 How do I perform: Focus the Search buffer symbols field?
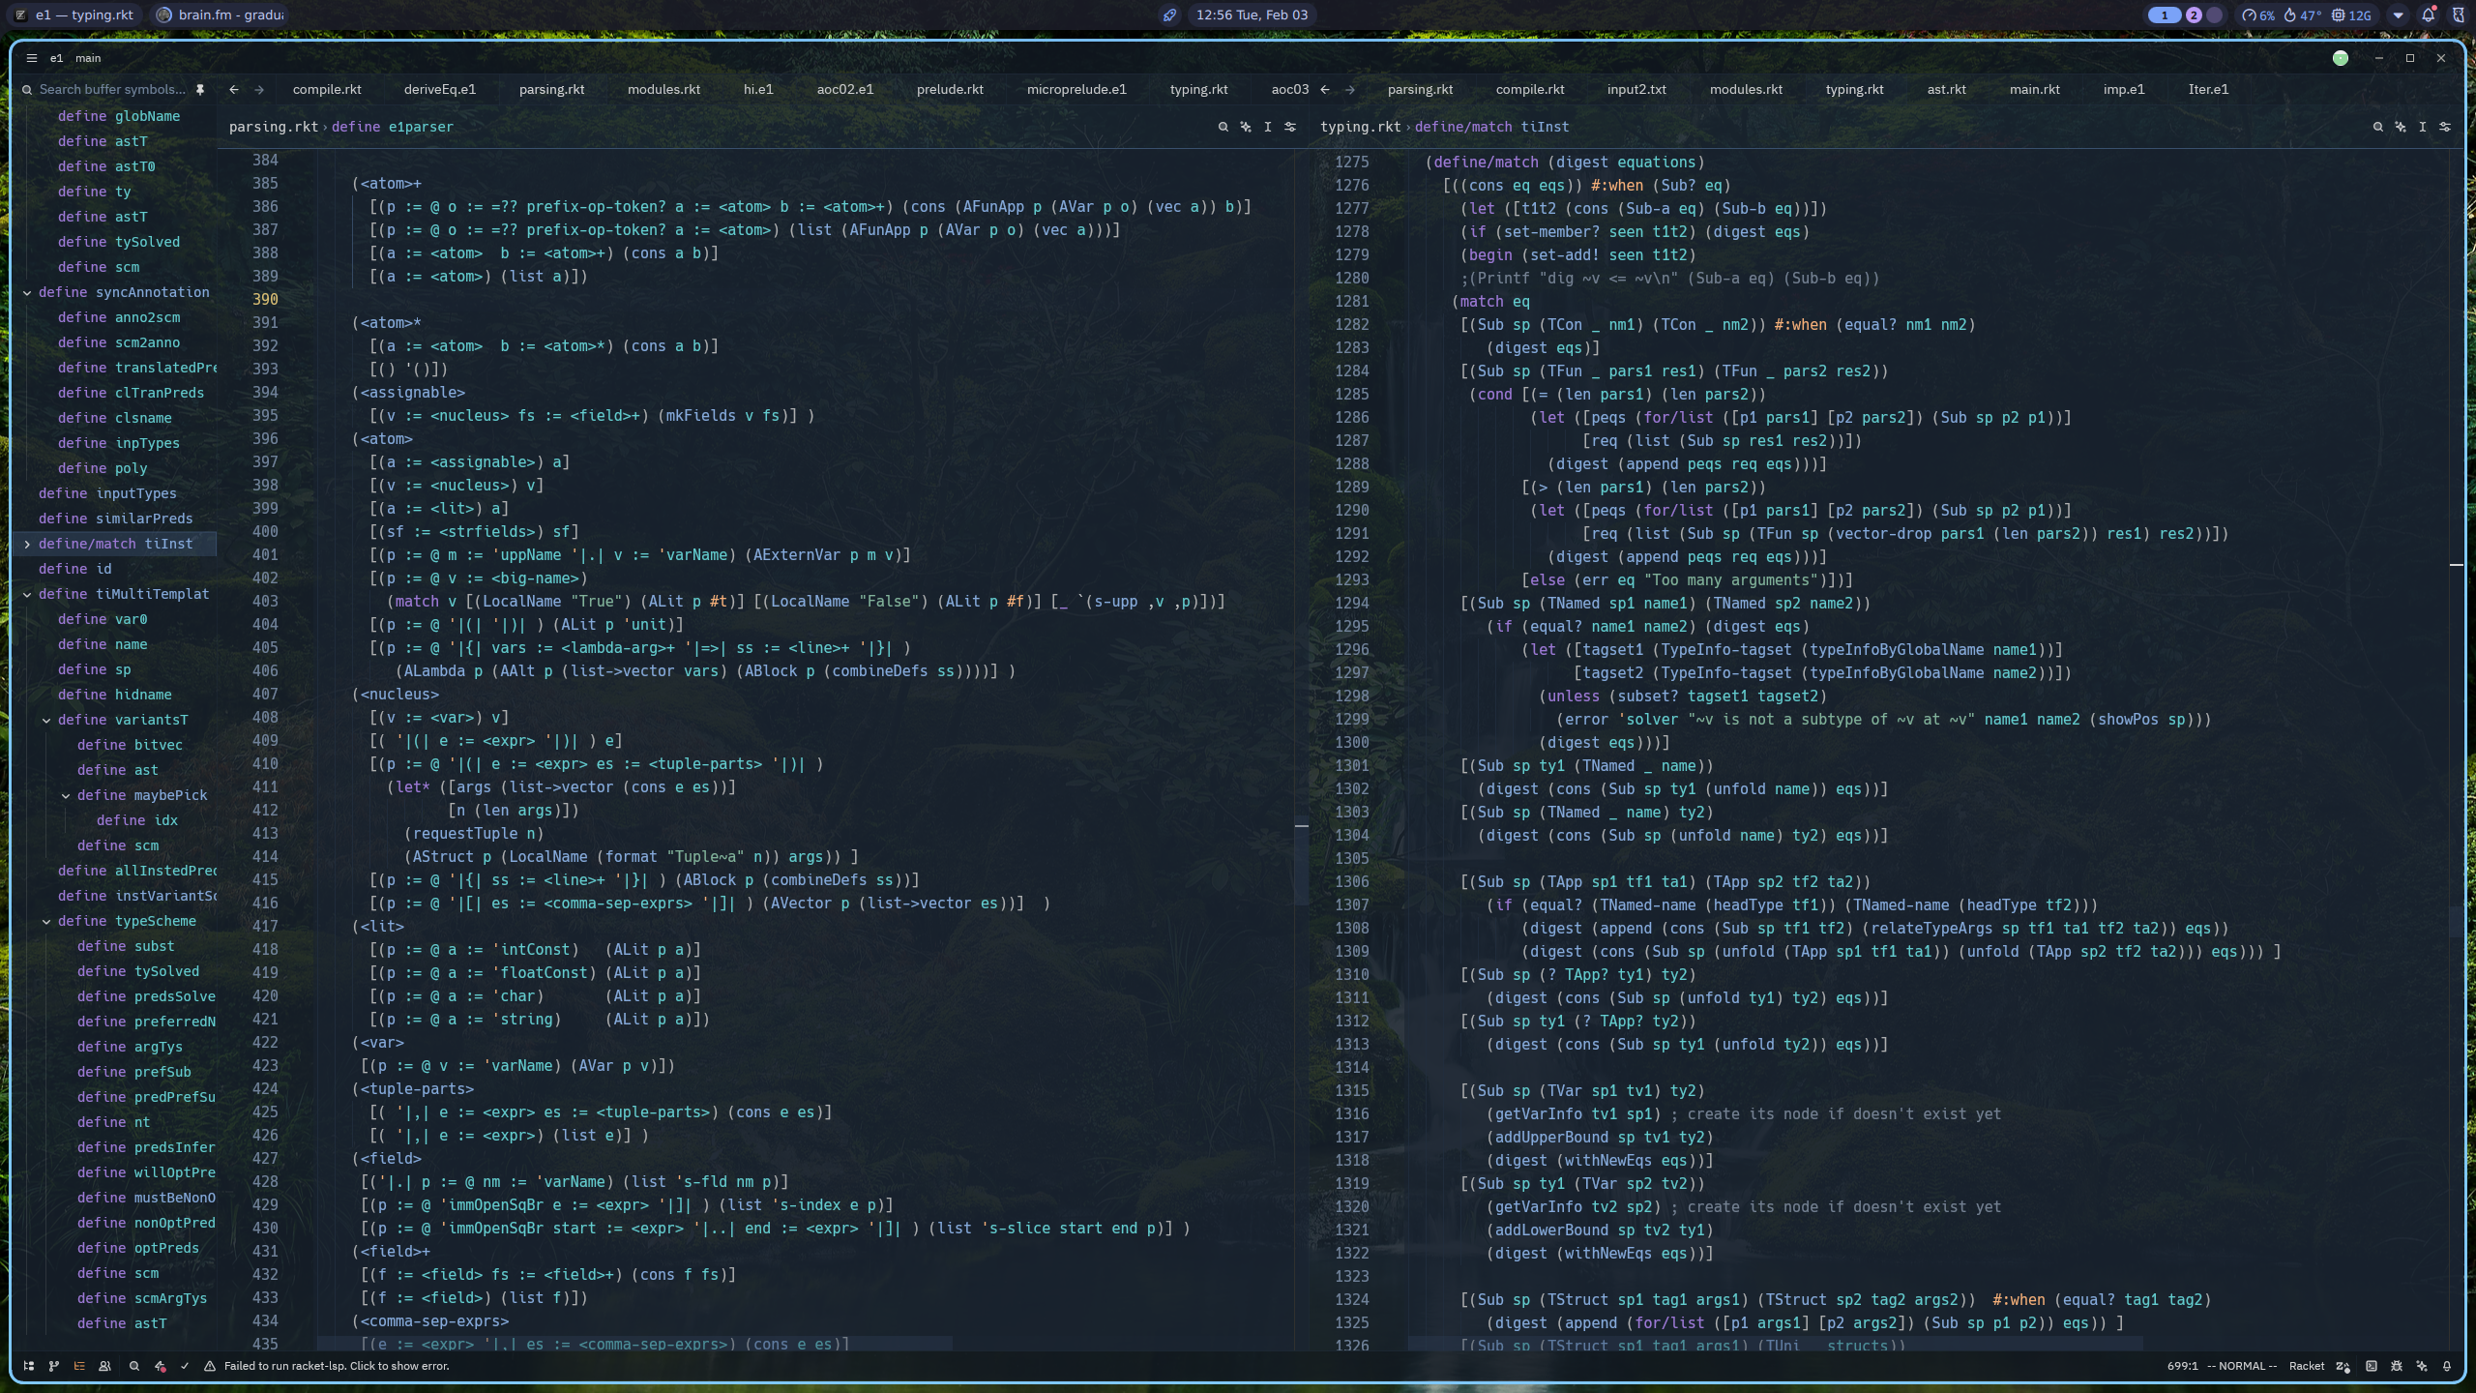[112, 89]
